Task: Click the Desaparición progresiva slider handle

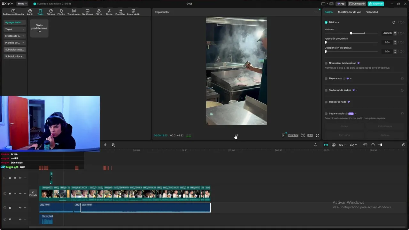Action: click(x=326, y=51)
